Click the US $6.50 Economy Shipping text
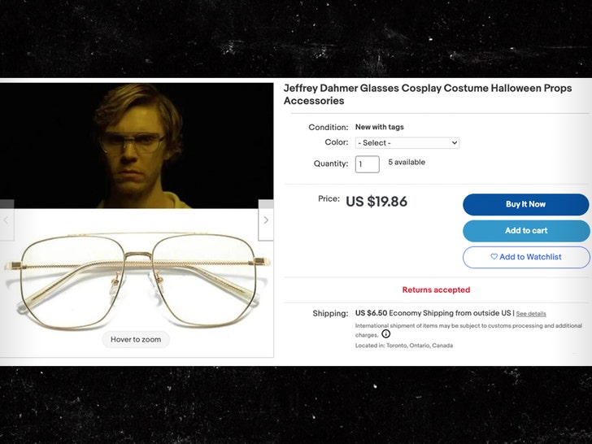This screenshot has width=592, height=444. click(x=433, y=313)
